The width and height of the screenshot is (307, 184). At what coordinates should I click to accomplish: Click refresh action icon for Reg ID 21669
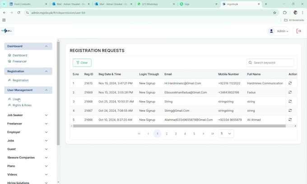click(290, 92)
